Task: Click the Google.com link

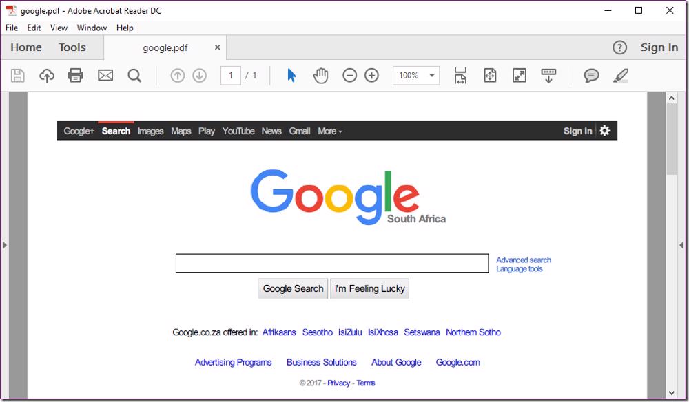Action: (x=458, y=363)
